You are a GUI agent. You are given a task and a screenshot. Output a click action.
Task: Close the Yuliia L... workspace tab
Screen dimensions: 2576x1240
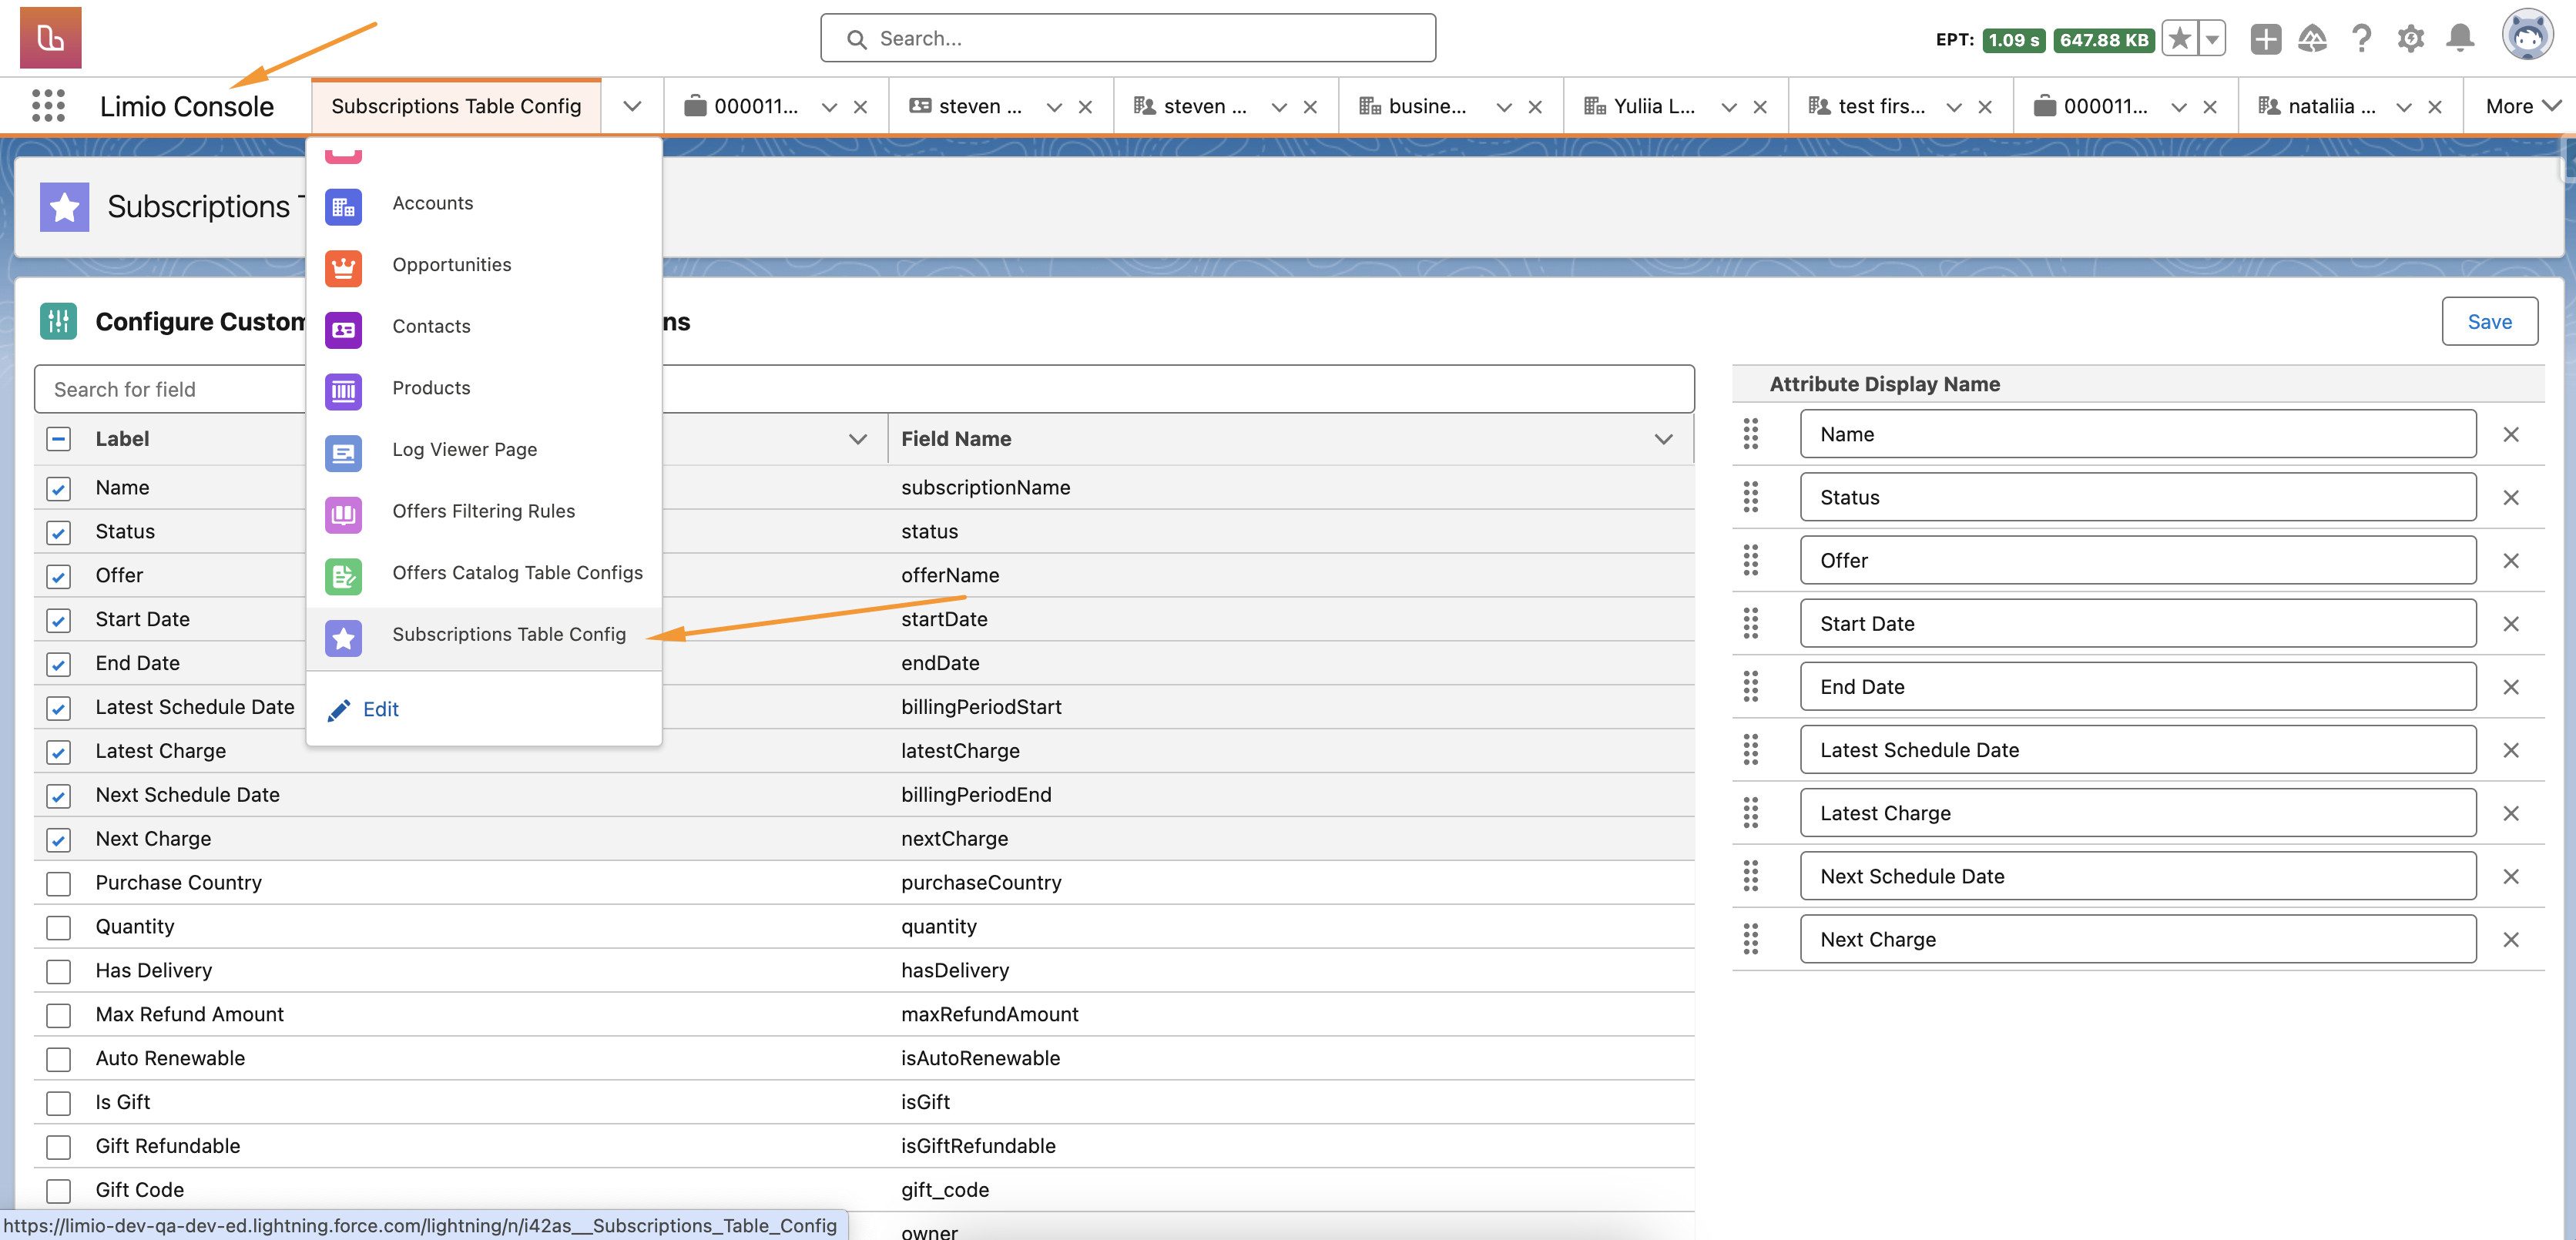[x=1760, y=106]
